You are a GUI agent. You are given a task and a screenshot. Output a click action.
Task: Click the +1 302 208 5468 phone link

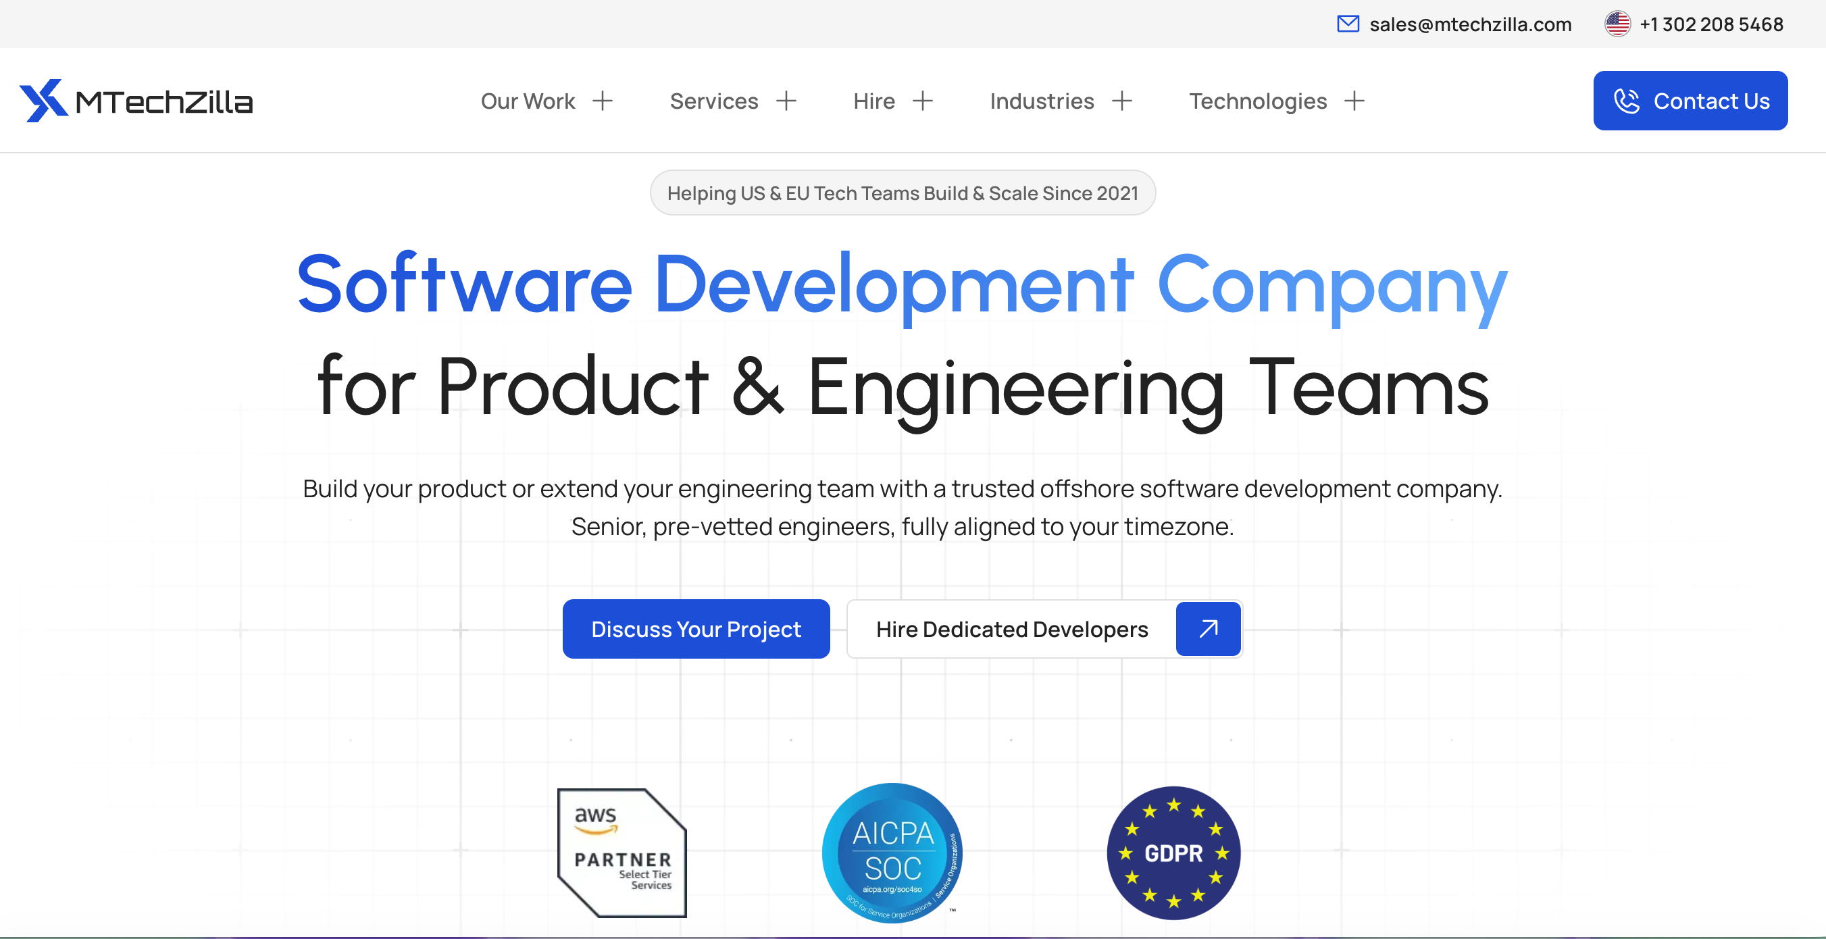[1711, 24]
